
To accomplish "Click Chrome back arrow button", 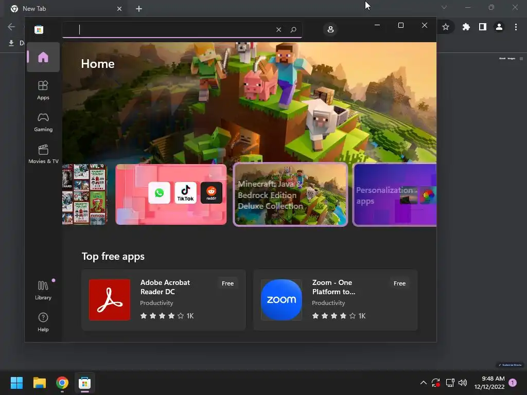I will coord(11,27).
